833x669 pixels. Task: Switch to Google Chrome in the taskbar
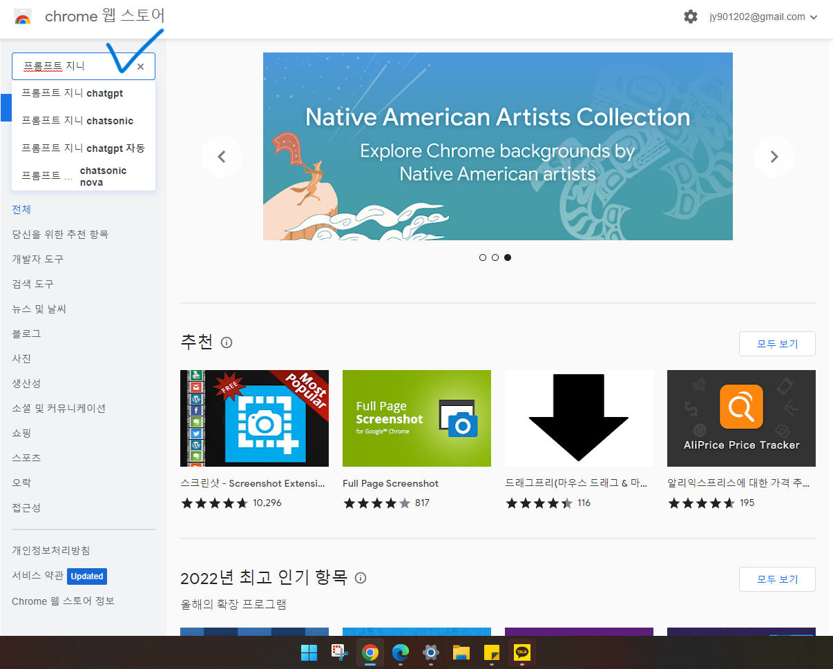370,652
